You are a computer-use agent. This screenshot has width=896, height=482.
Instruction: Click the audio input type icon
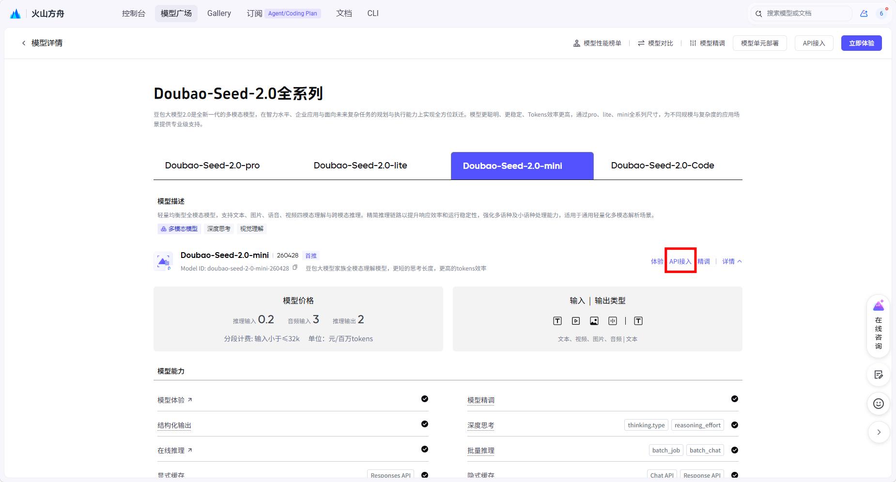point(613,321)
